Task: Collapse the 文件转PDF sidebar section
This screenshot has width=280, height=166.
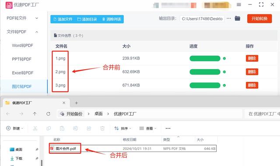Action: pyautogui.click(x=22, y=32)
